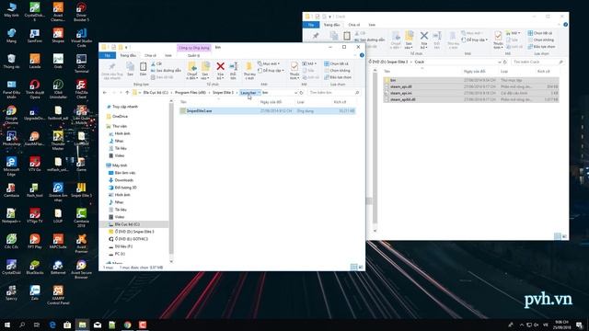Click Sao đường dẫn in bin window ribbon
589x331 pixels.
[x=166, y=71]
